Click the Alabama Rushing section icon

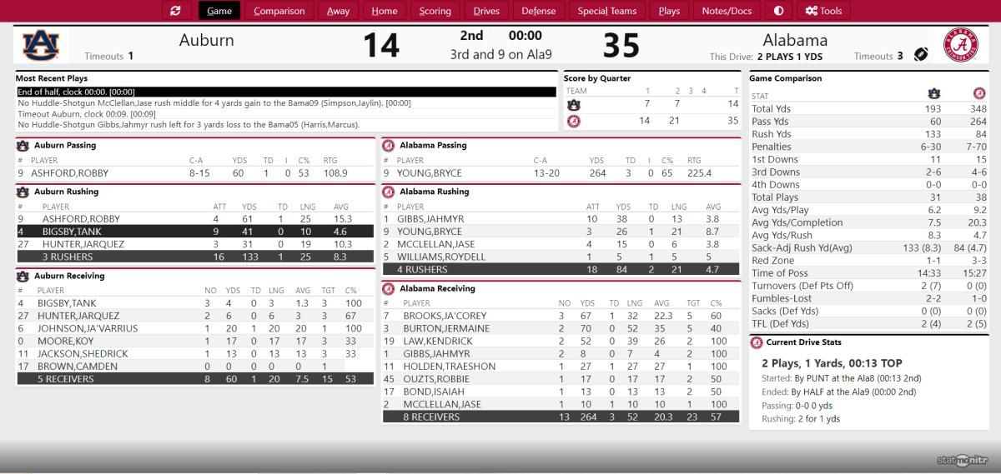[x=388, y=192]
